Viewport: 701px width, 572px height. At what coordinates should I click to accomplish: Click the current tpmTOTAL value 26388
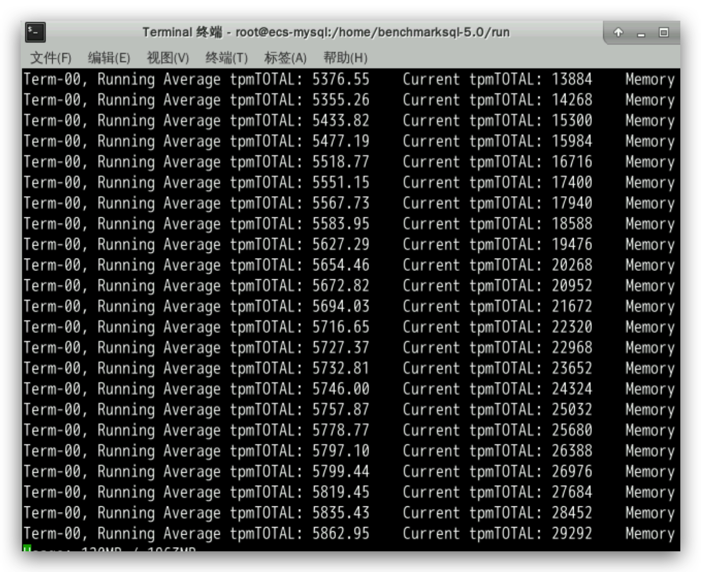[x=572, y=451]
